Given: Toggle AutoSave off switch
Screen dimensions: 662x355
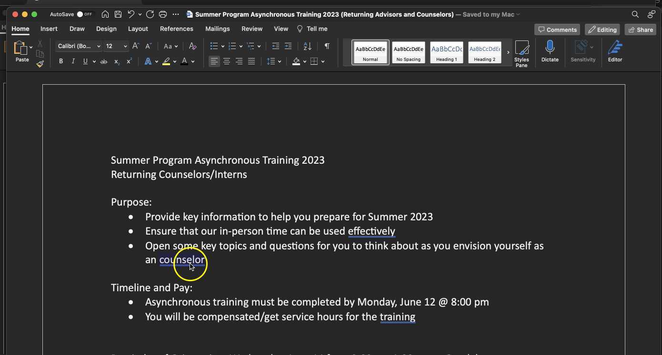Looking at the screenshot, I should click(x=80, y=14).
